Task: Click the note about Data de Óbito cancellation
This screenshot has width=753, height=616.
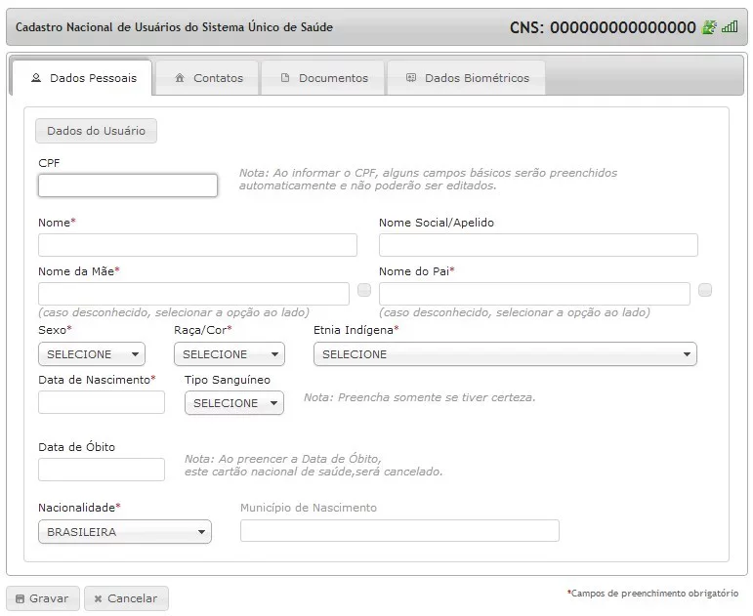Action: (x=314, y=466)
